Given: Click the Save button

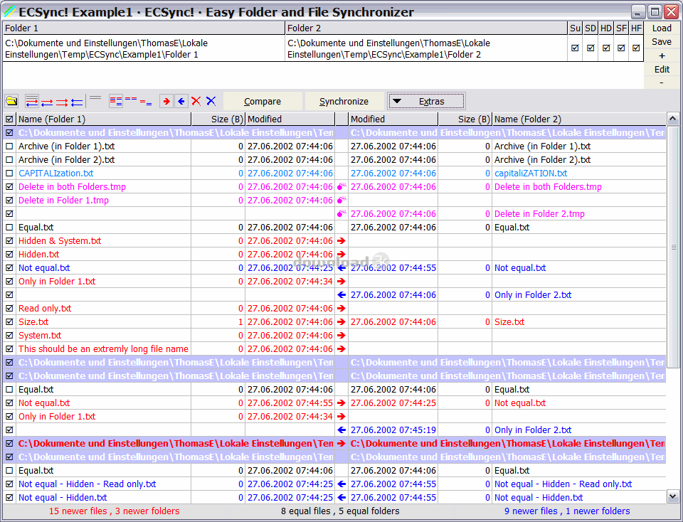Looking at the screenshot, I should pyautogui.click(x=662, y=42).
